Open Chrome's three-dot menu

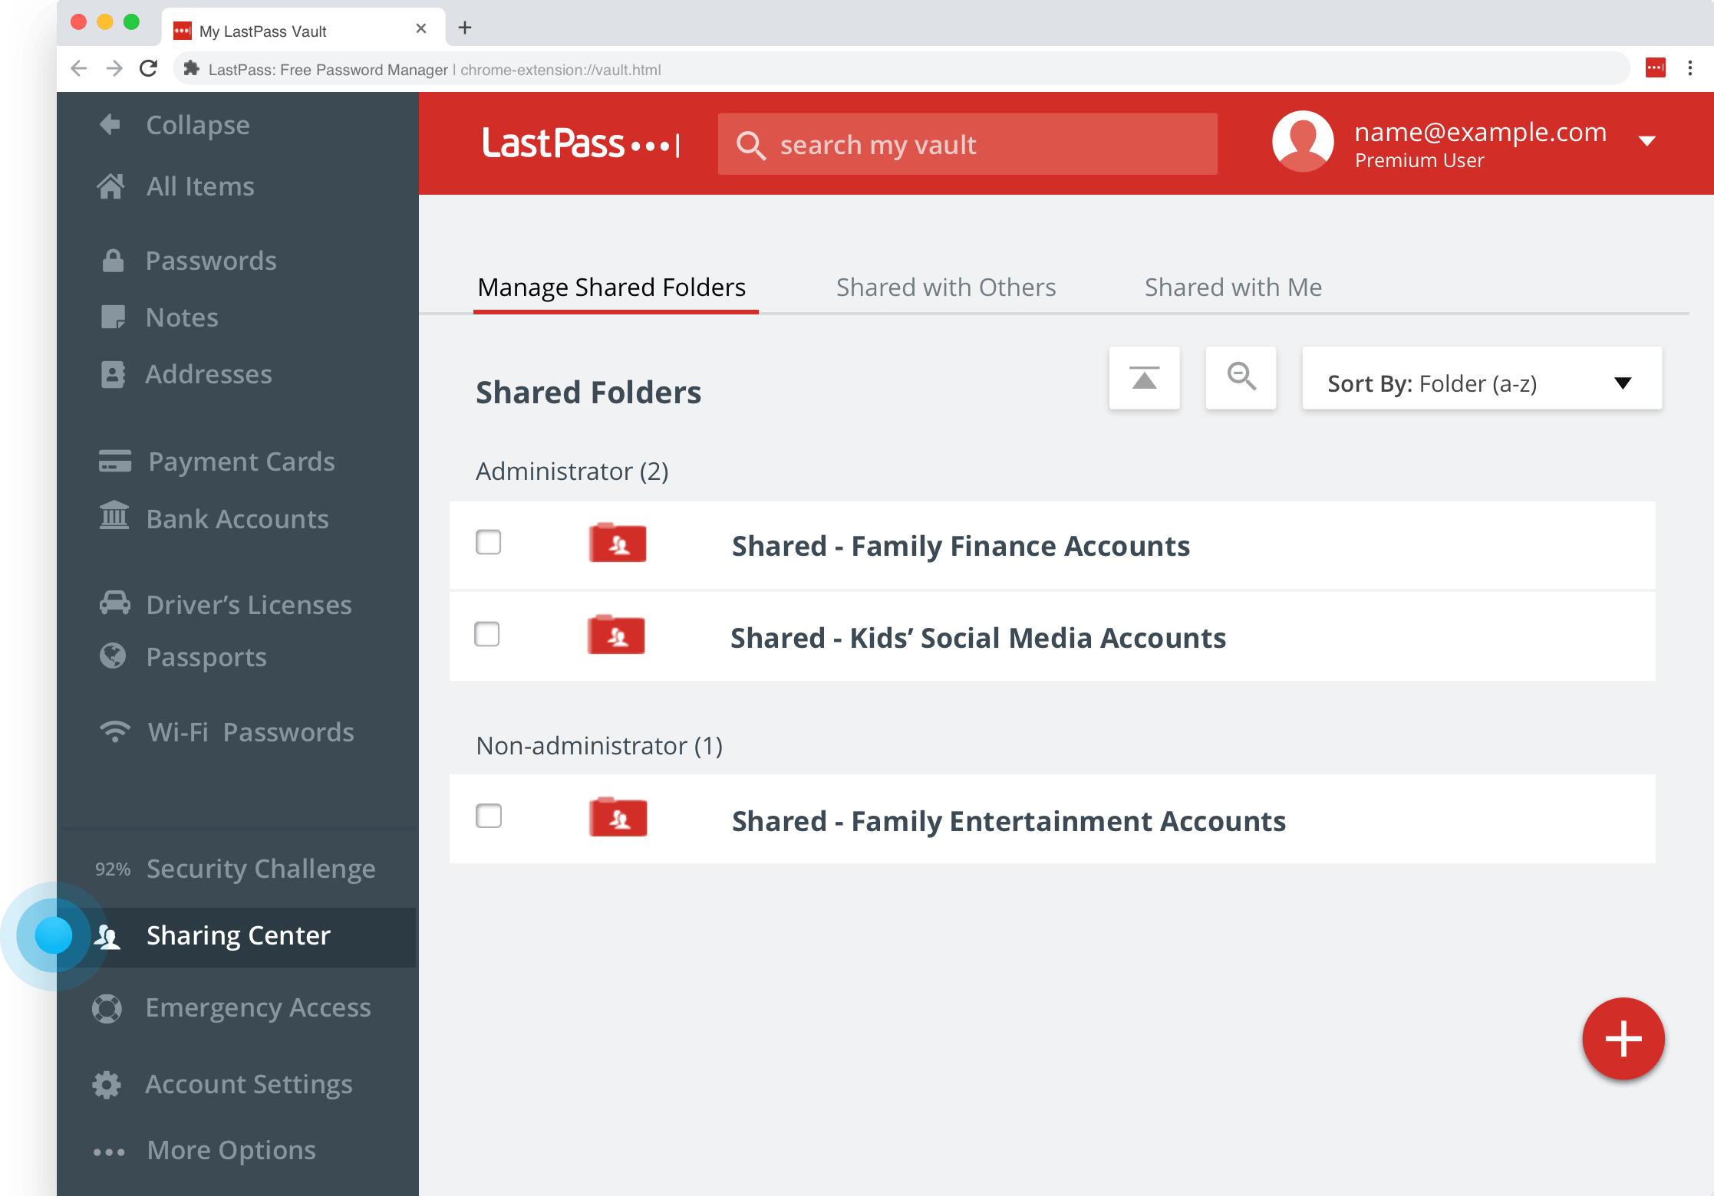(x=1689, y=68)
